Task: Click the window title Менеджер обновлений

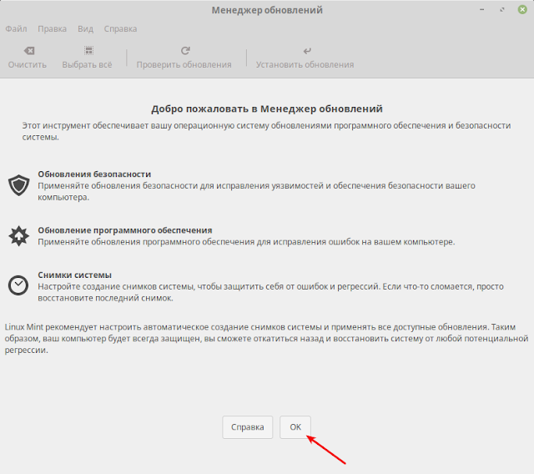Action: (x=267, y=10)
